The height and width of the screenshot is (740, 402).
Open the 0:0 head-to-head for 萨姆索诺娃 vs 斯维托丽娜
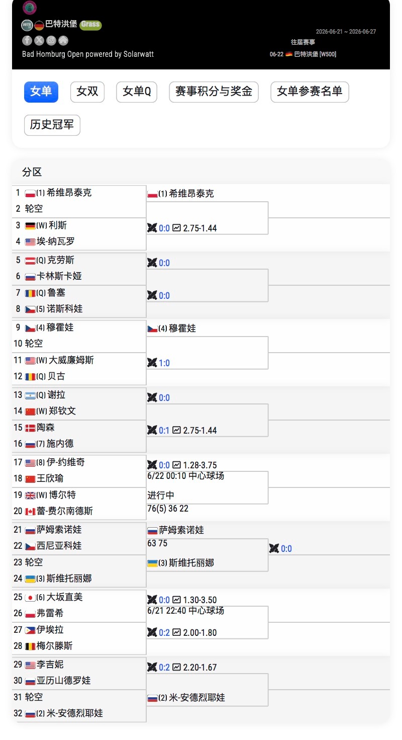[286, 548]
